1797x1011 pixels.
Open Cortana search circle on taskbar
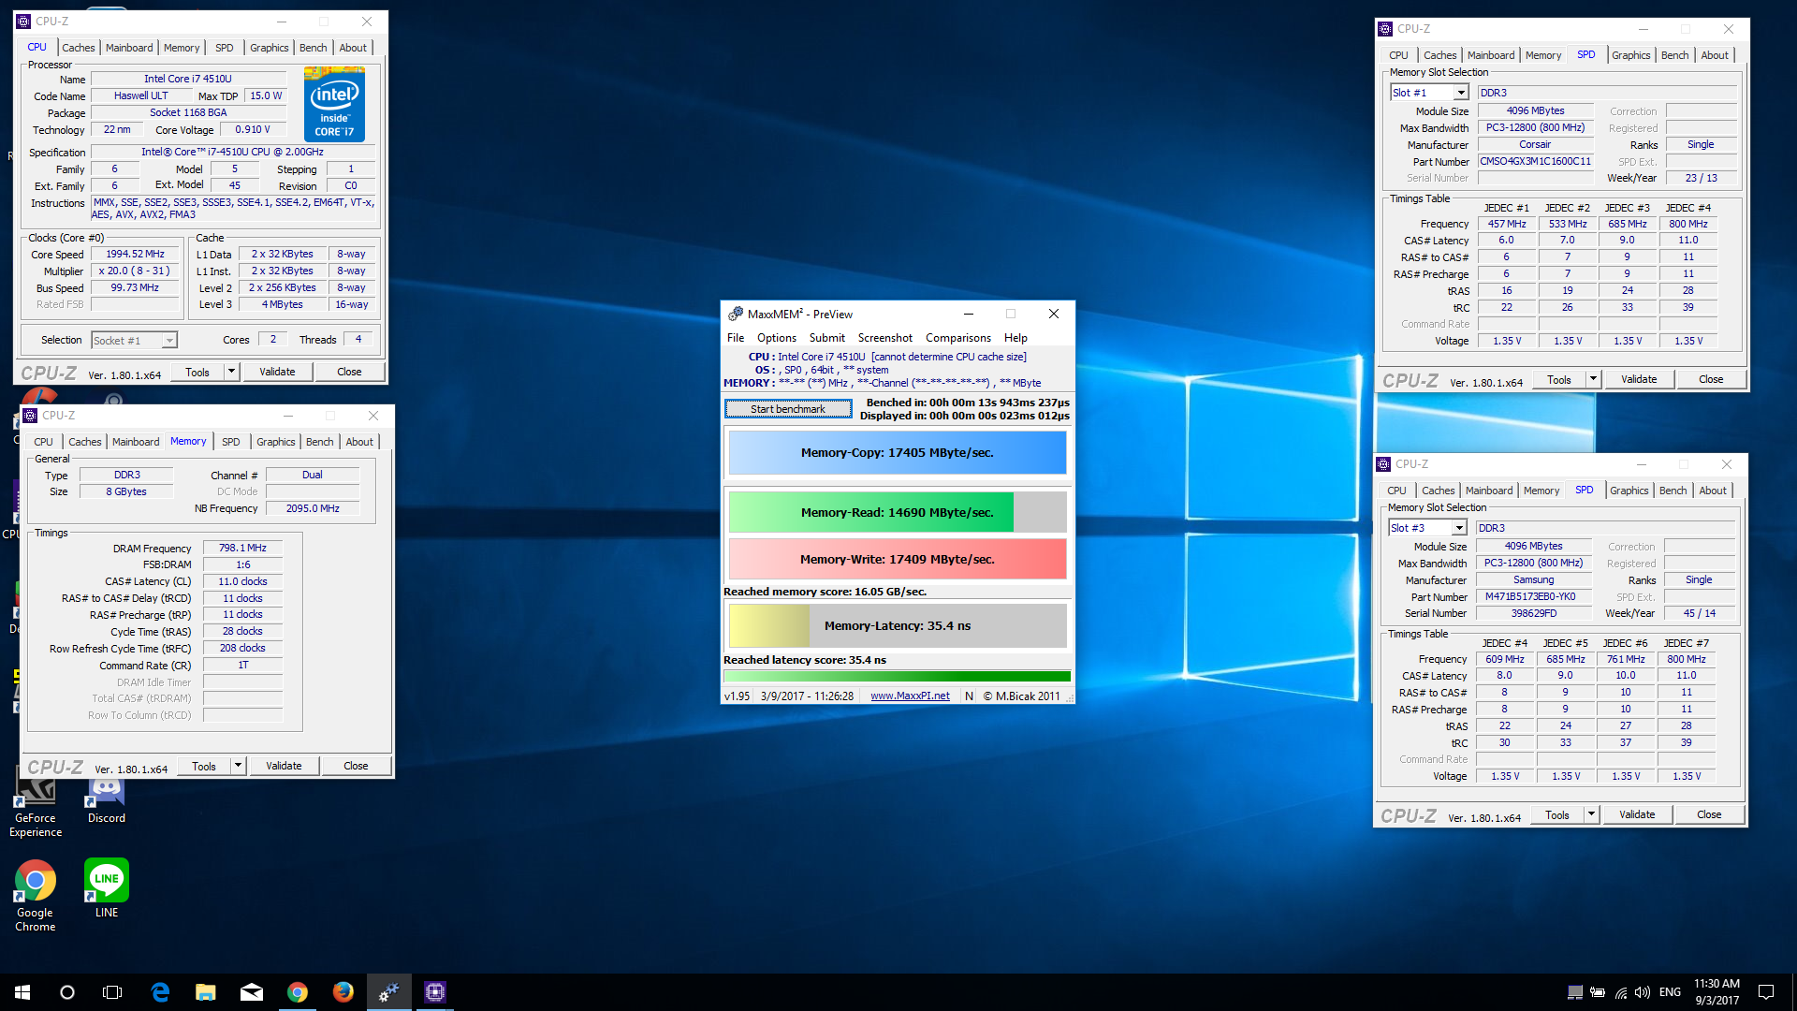(67, 992)
